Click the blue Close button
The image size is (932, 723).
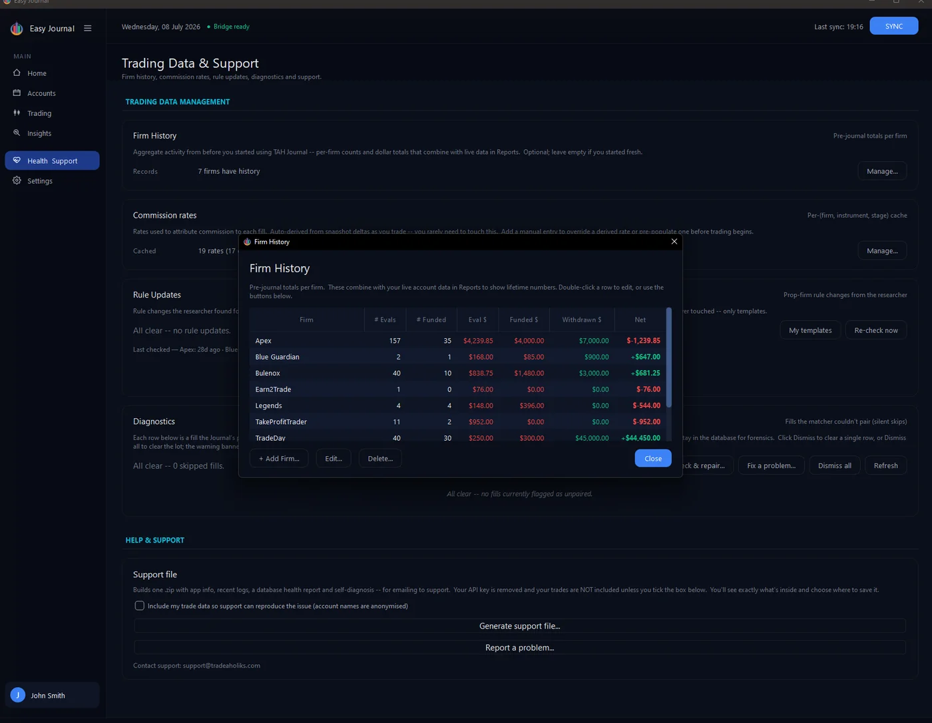coord(653,458)
